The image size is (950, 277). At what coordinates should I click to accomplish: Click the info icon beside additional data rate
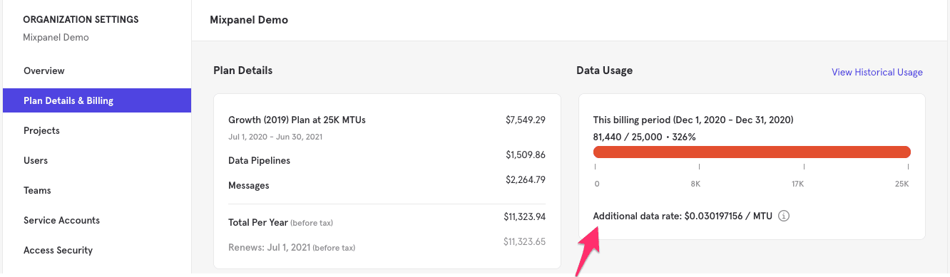click(784, 216)
